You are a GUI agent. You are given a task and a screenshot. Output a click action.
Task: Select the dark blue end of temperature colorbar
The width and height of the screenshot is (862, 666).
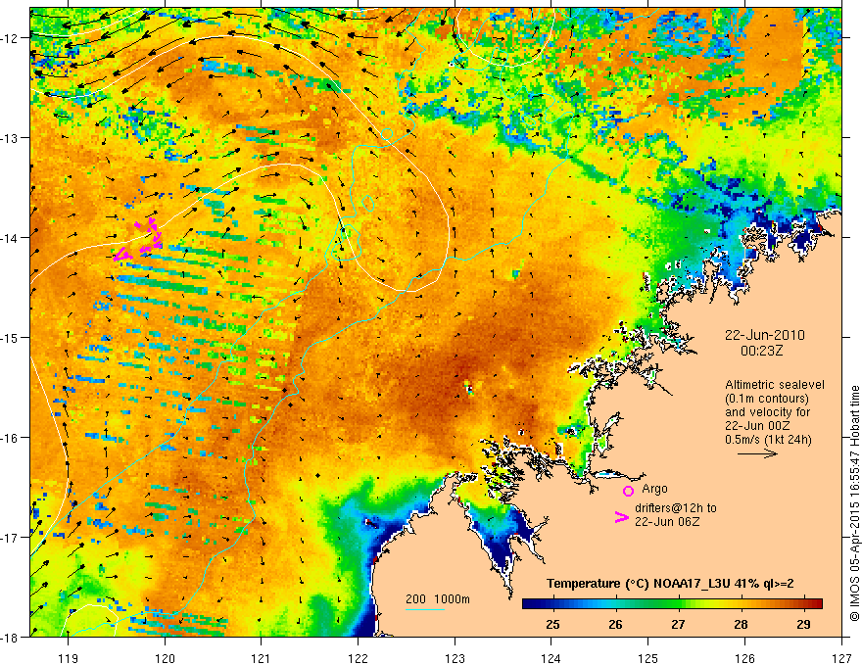(x=533, y=603)
